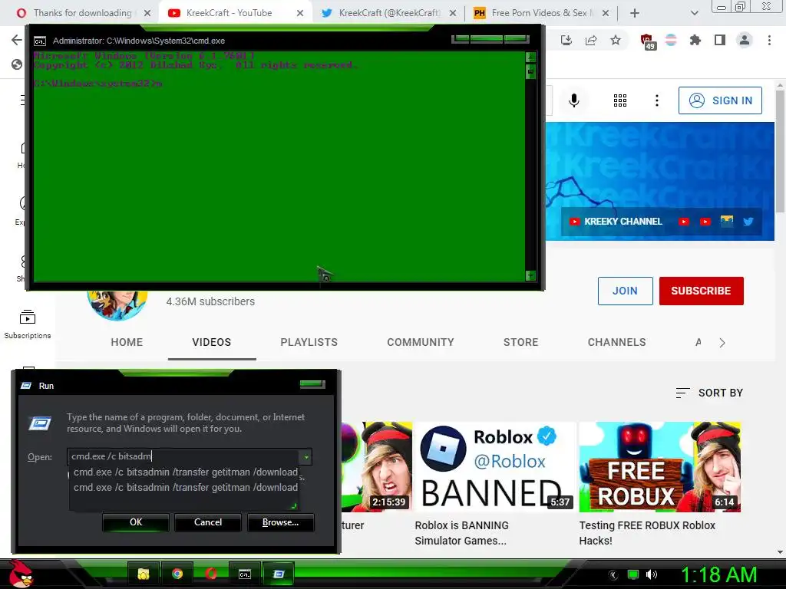786x589 pixels.
Task: Click Roblox is BANNING Simulator Games title
Action: click(x=461, y=533)
